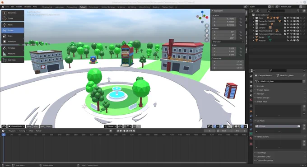Select the Add Cube tool
307x167 pixels.
pyautogui.click(x=13, y=60)
